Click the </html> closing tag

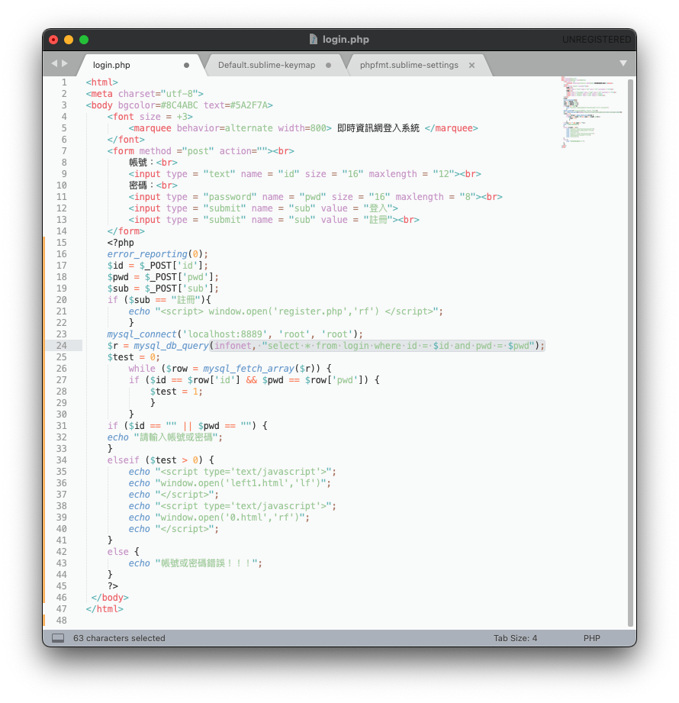105,609
